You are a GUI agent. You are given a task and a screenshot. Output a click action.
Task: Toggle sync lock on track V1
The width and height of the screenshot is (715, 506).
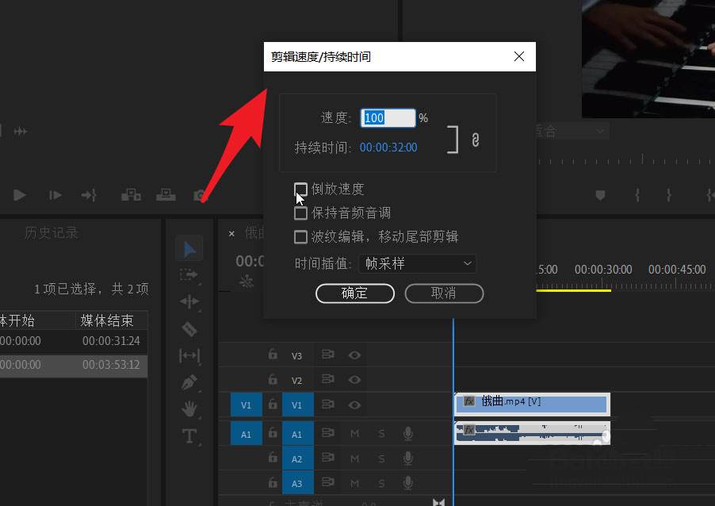pos(328,404)
